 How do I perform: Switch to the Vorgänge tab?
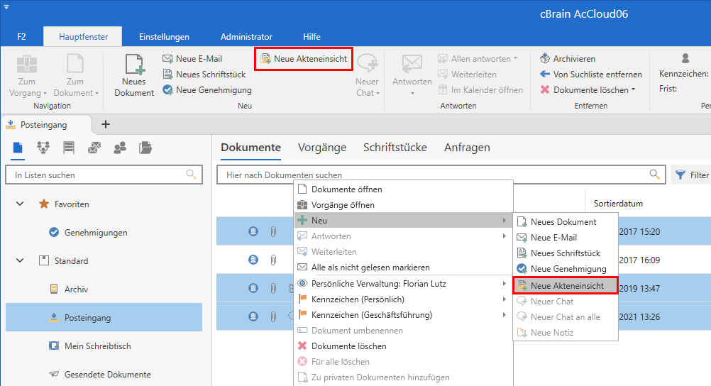click(x=322, y=148)
